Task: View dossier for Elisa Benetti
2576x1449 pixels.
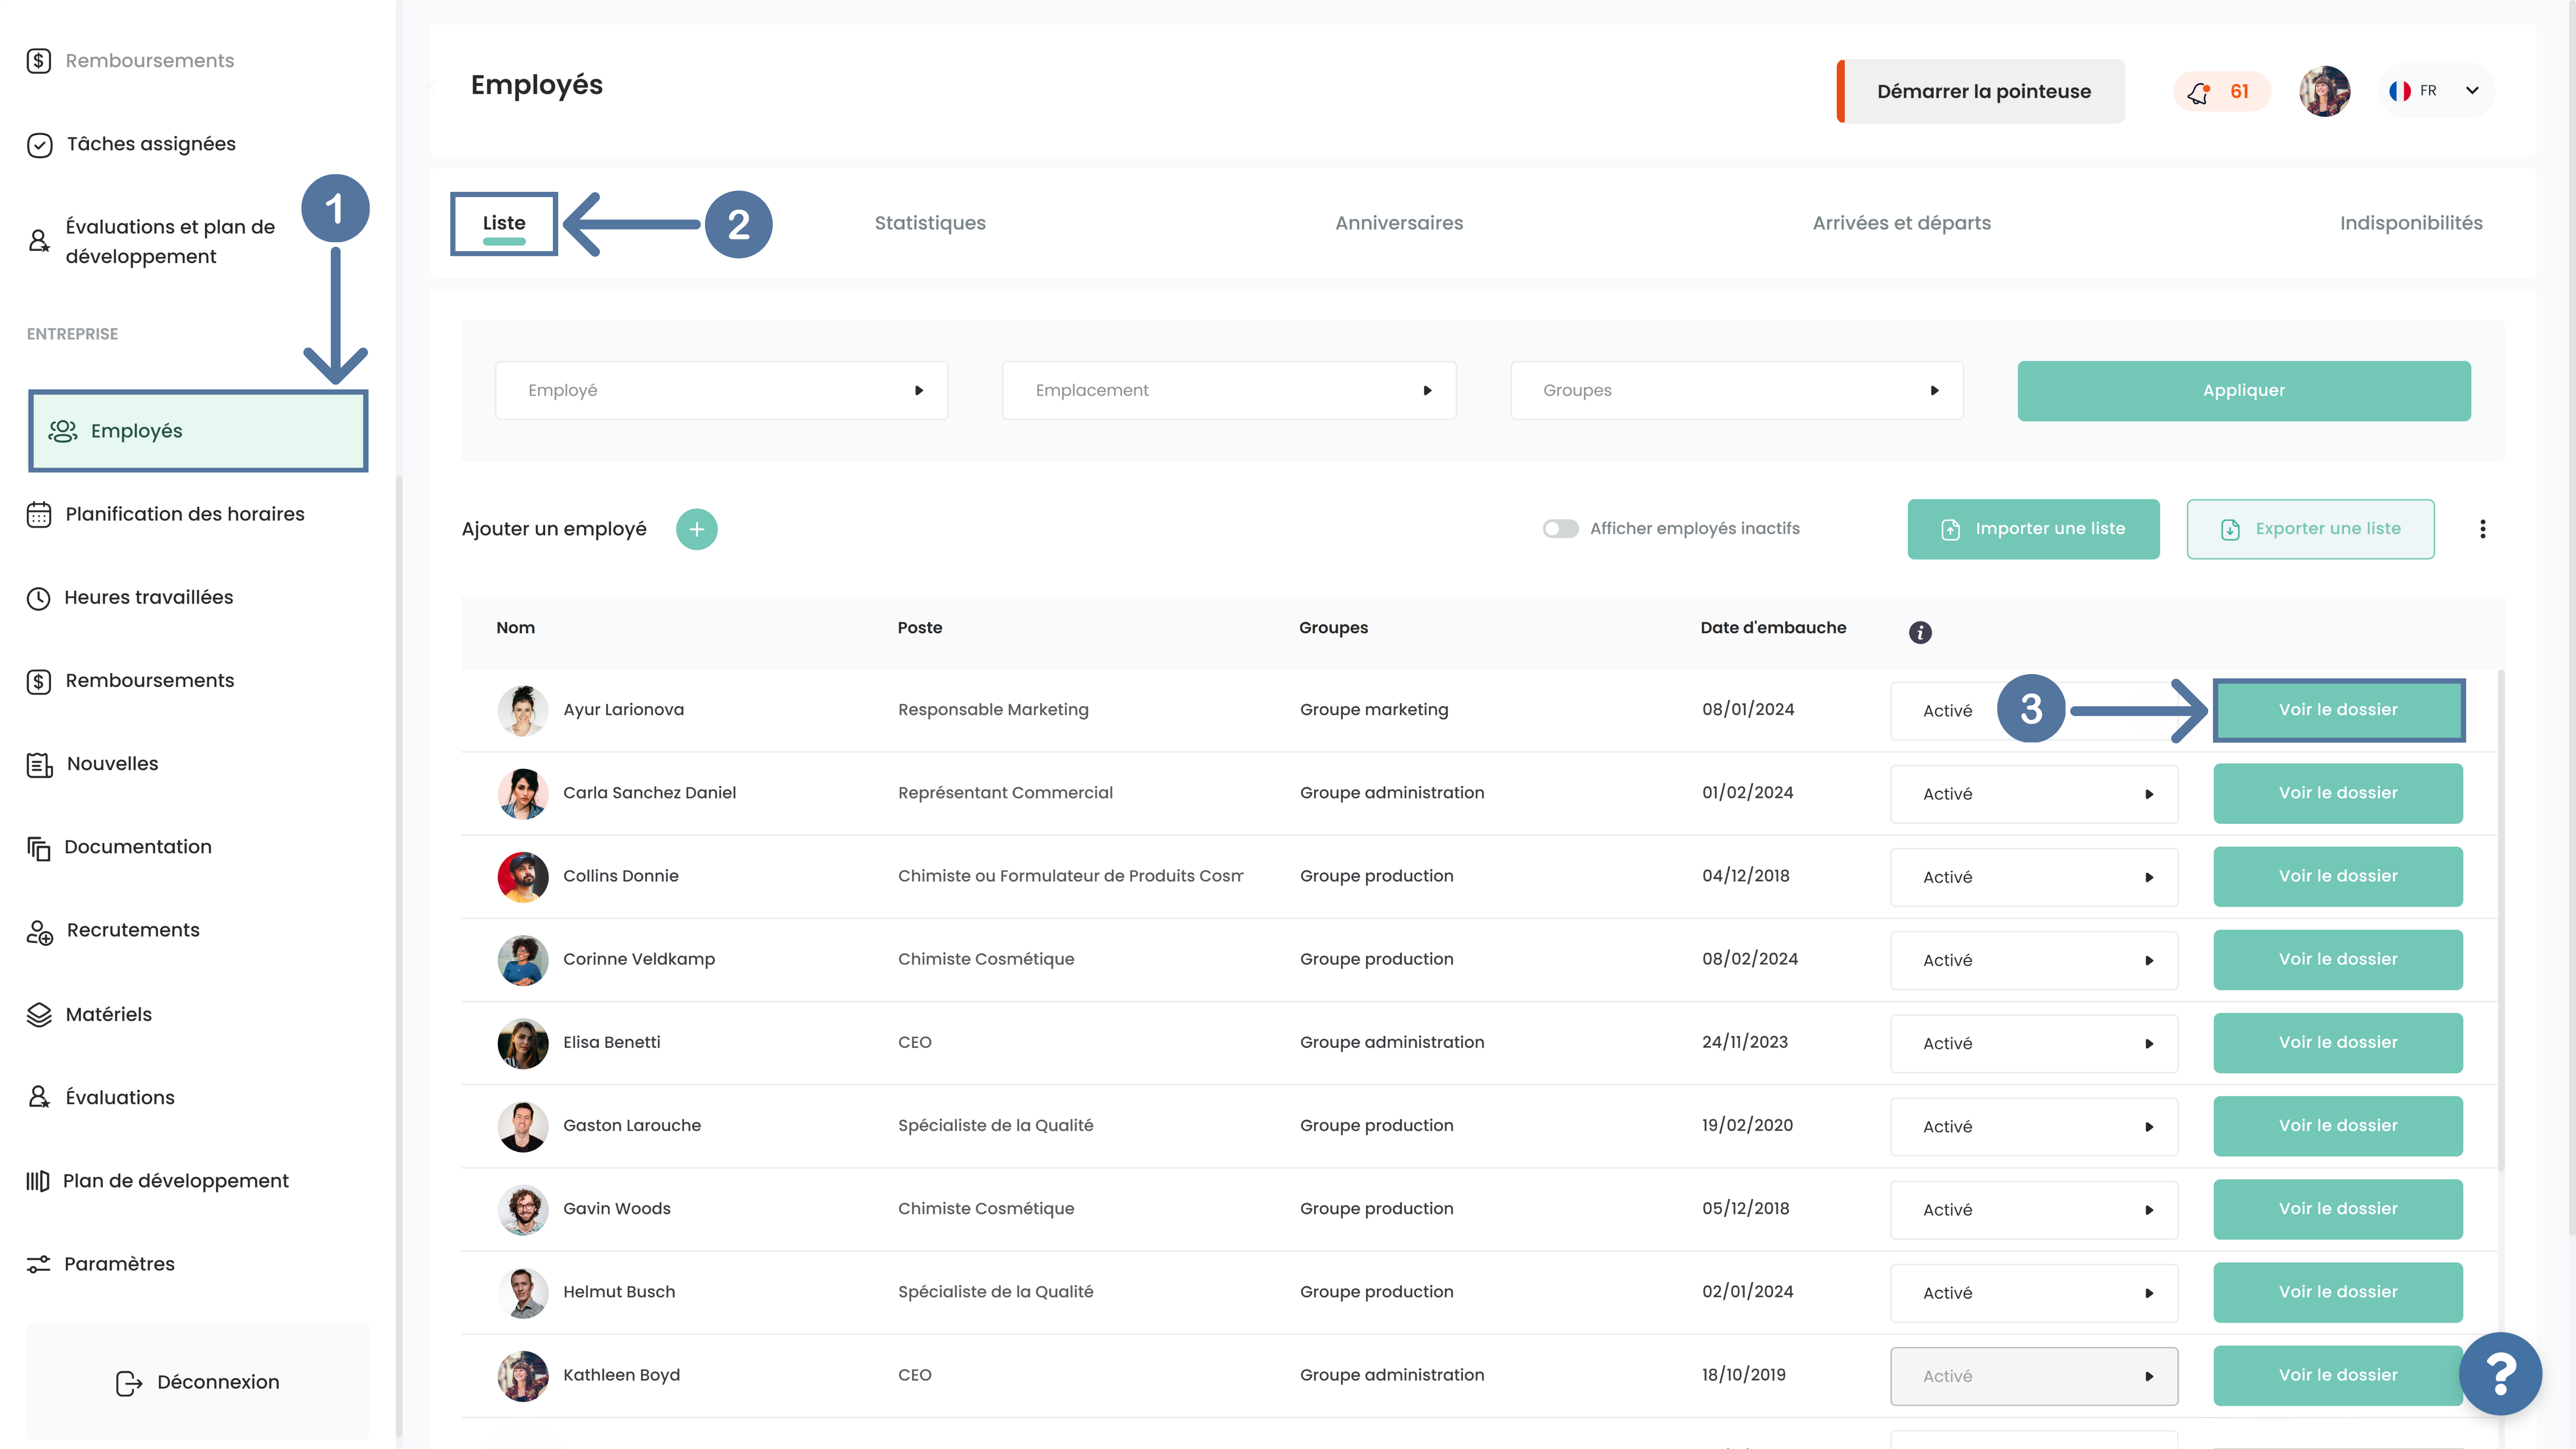Action: click(2338, 1043)
